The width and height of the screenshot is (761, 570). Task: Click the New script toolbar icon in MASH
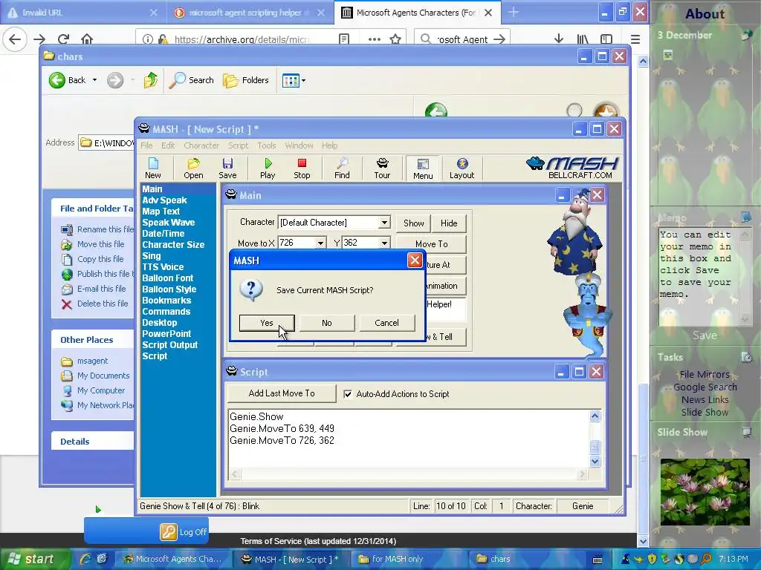pos(153,168)
